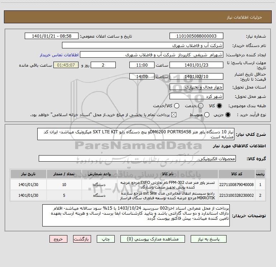Select the 'خدمت' radio button
This screenshot has width=276, height=267.
200,106
